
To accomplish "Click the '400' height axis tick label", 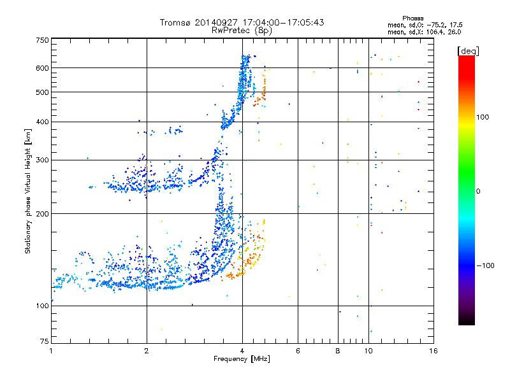I will click(x=42, y=122).
